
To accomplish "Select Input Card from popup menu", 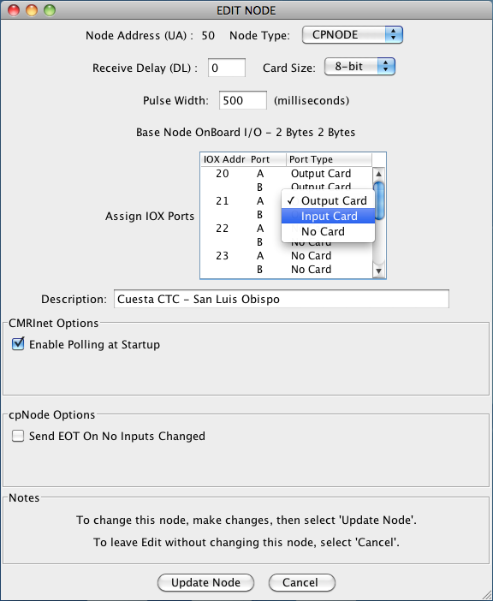I will point(328,217).
